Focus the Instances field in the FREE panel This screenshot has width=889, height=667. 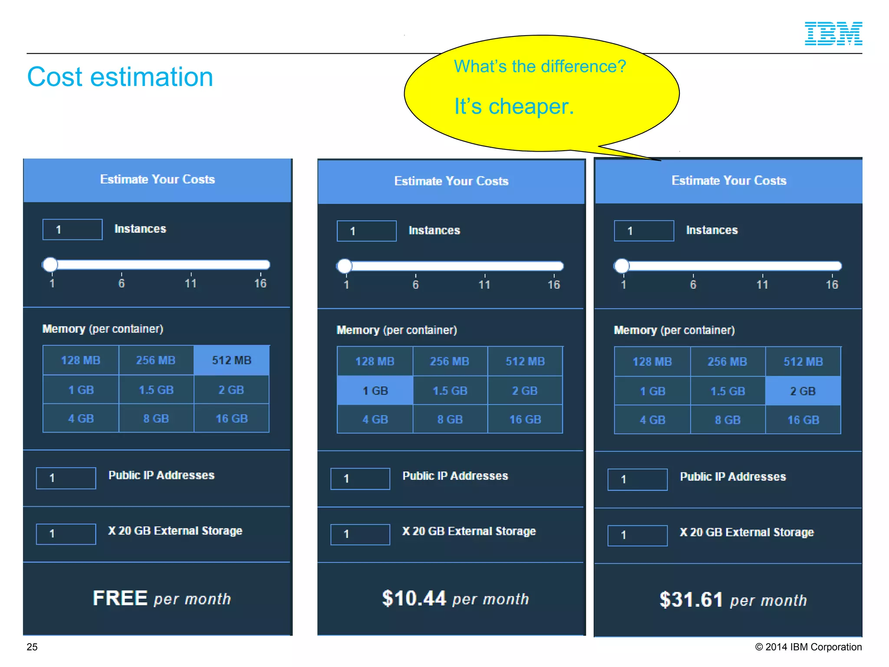[x=72, y=229]
